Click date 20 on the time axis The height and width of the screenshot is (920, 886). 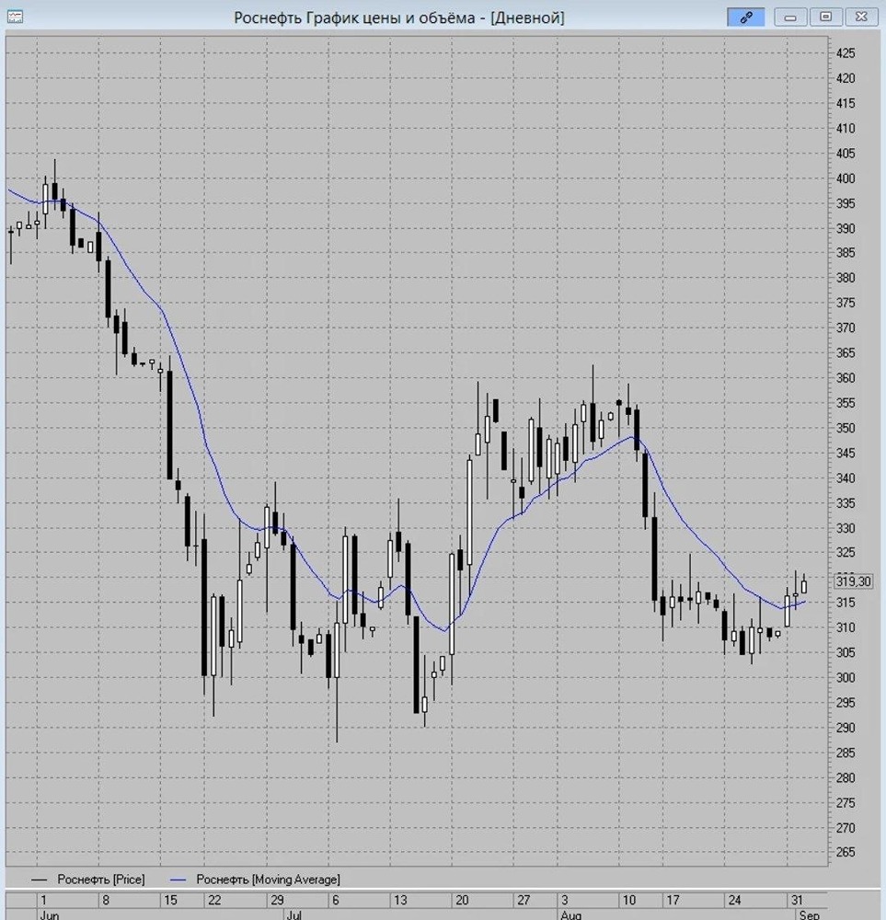[x=462, y=900]
